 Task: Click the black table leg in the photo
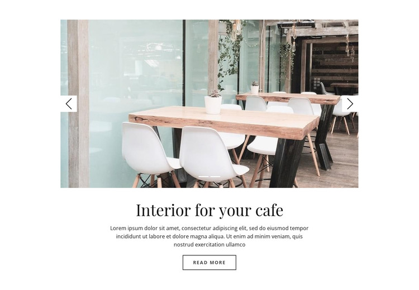click(x=287, y=161)
